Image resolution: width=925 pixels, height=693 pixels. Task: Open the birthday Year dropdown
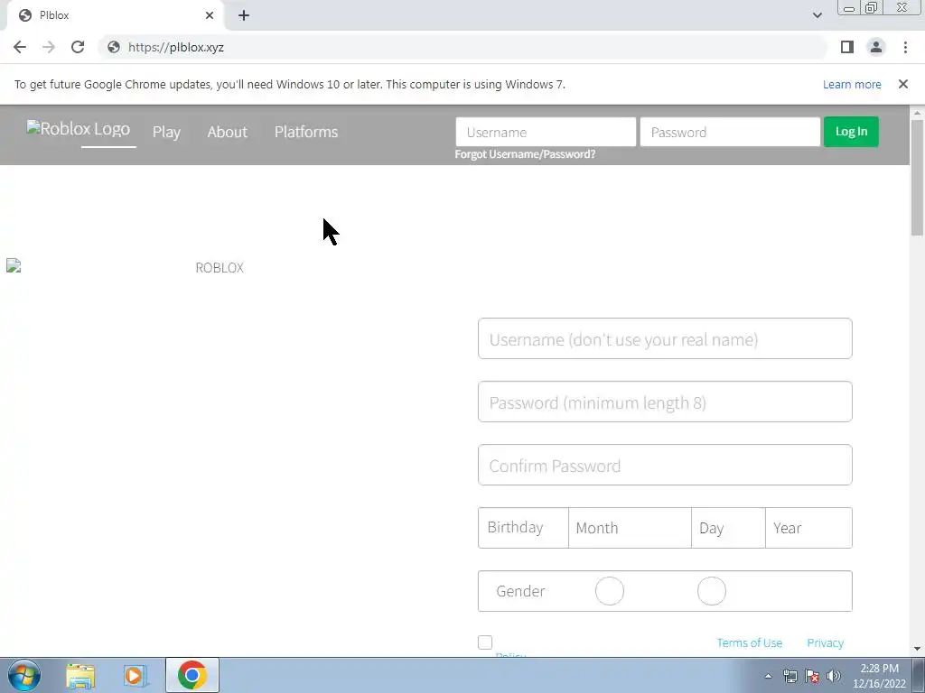[x=808, y=528]
